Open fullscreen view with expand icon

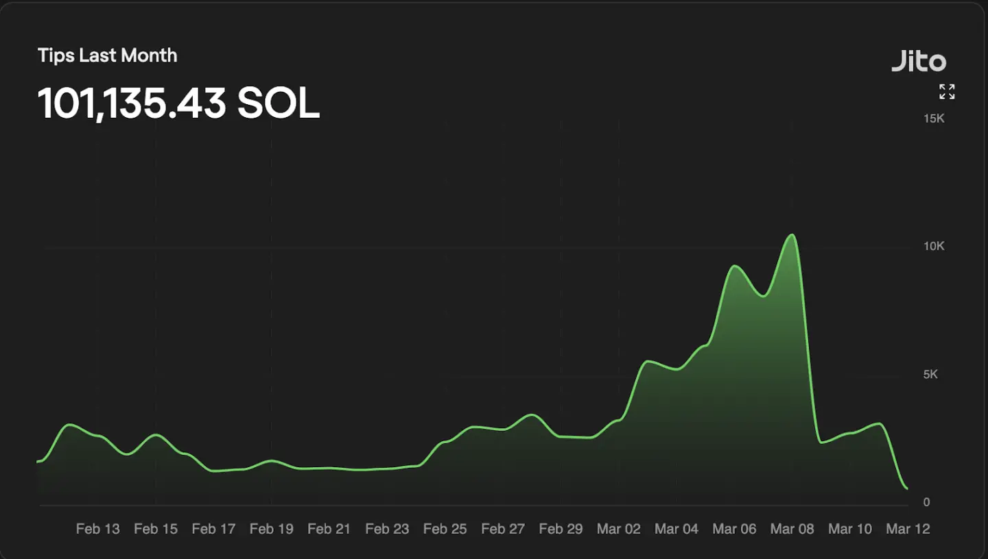point(946,91)
